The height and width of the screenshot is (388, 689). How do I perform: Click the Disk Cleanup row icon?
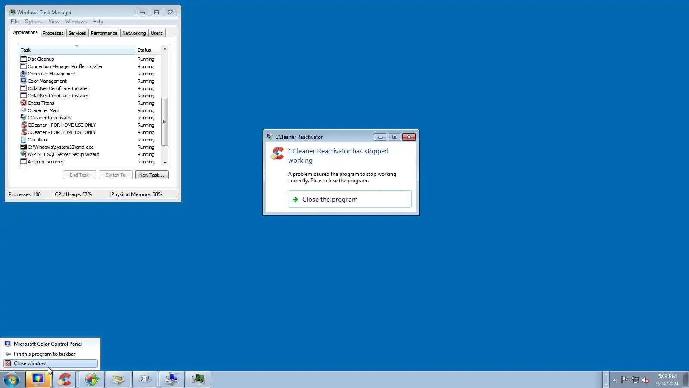click(x=24, y=59)
